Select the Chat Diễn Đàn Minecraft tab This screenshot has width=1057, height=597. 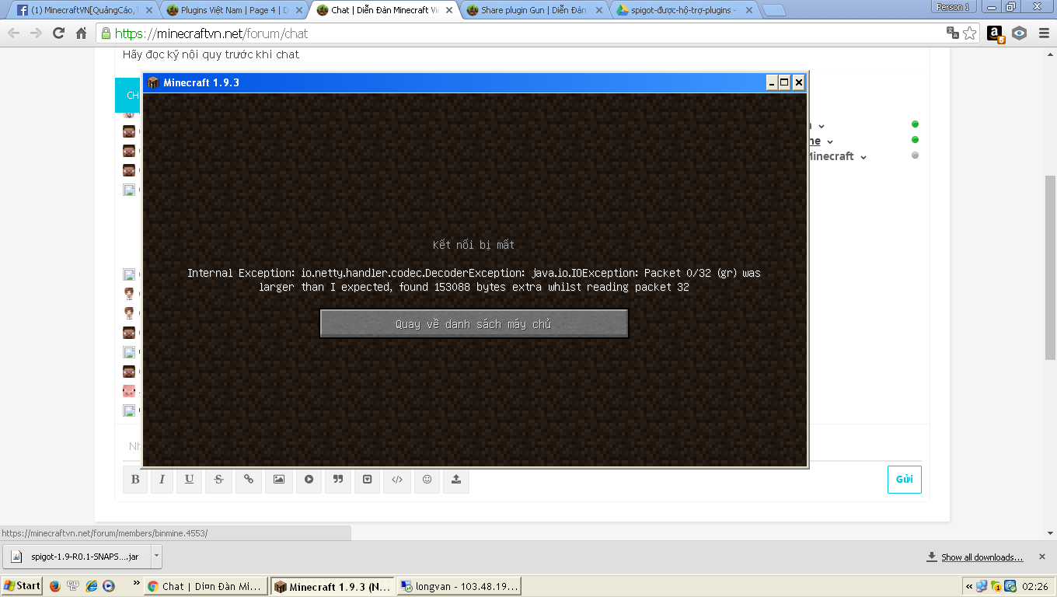(x=382, y=10)
